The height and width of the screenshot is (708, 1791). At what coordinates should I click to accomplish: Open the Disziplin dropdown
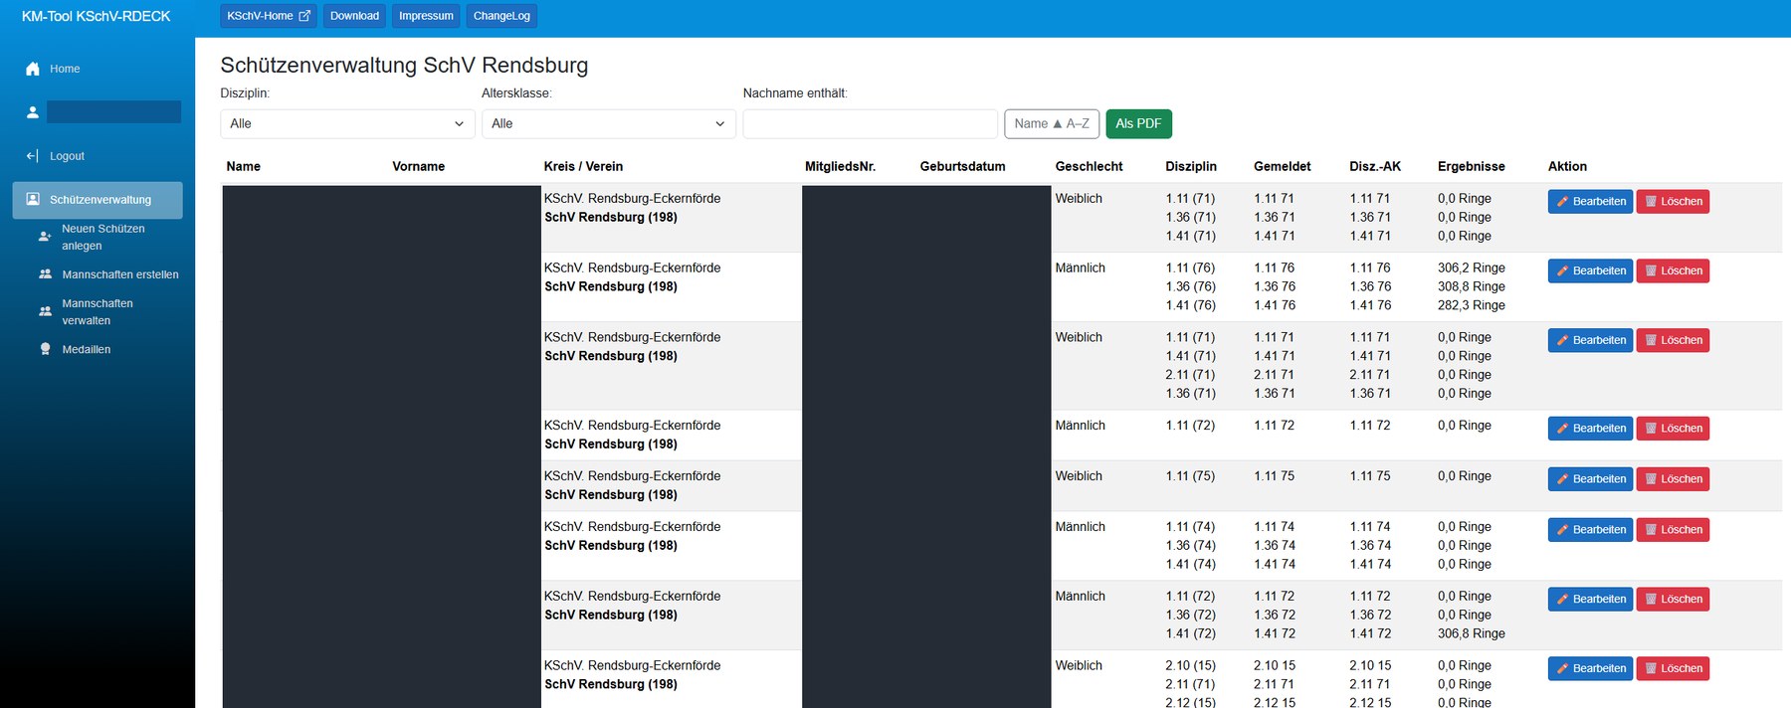(347, 123)
